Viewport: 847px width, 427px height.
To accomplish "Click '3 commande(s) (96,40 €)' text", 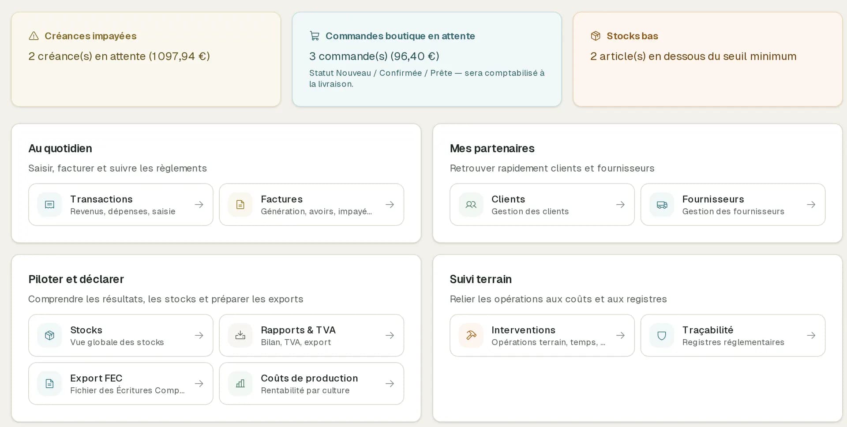I will [374, 56].
